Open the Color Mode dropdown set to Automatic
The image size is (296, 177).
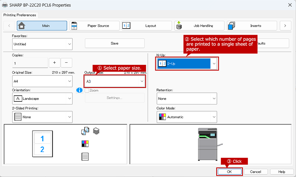187,117
